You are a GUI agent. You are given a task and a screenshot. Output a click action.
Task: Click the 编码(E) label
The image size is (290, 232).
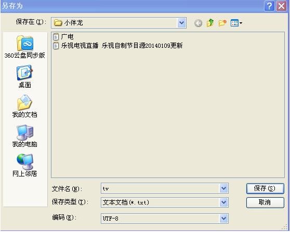[x=64, y=217]
